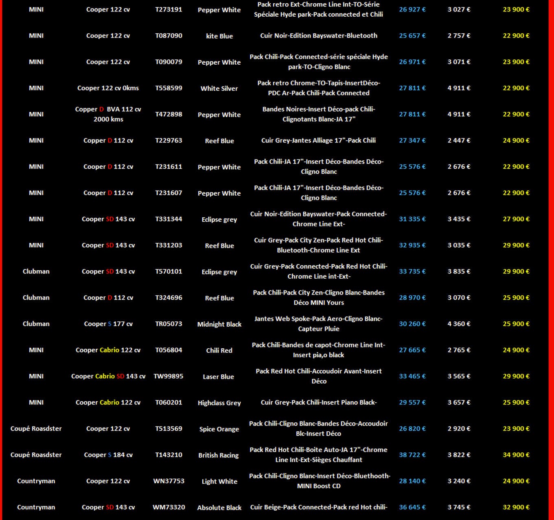554x520 pixels.
Task: Select Light White color cell
Action: click(219, 481)
